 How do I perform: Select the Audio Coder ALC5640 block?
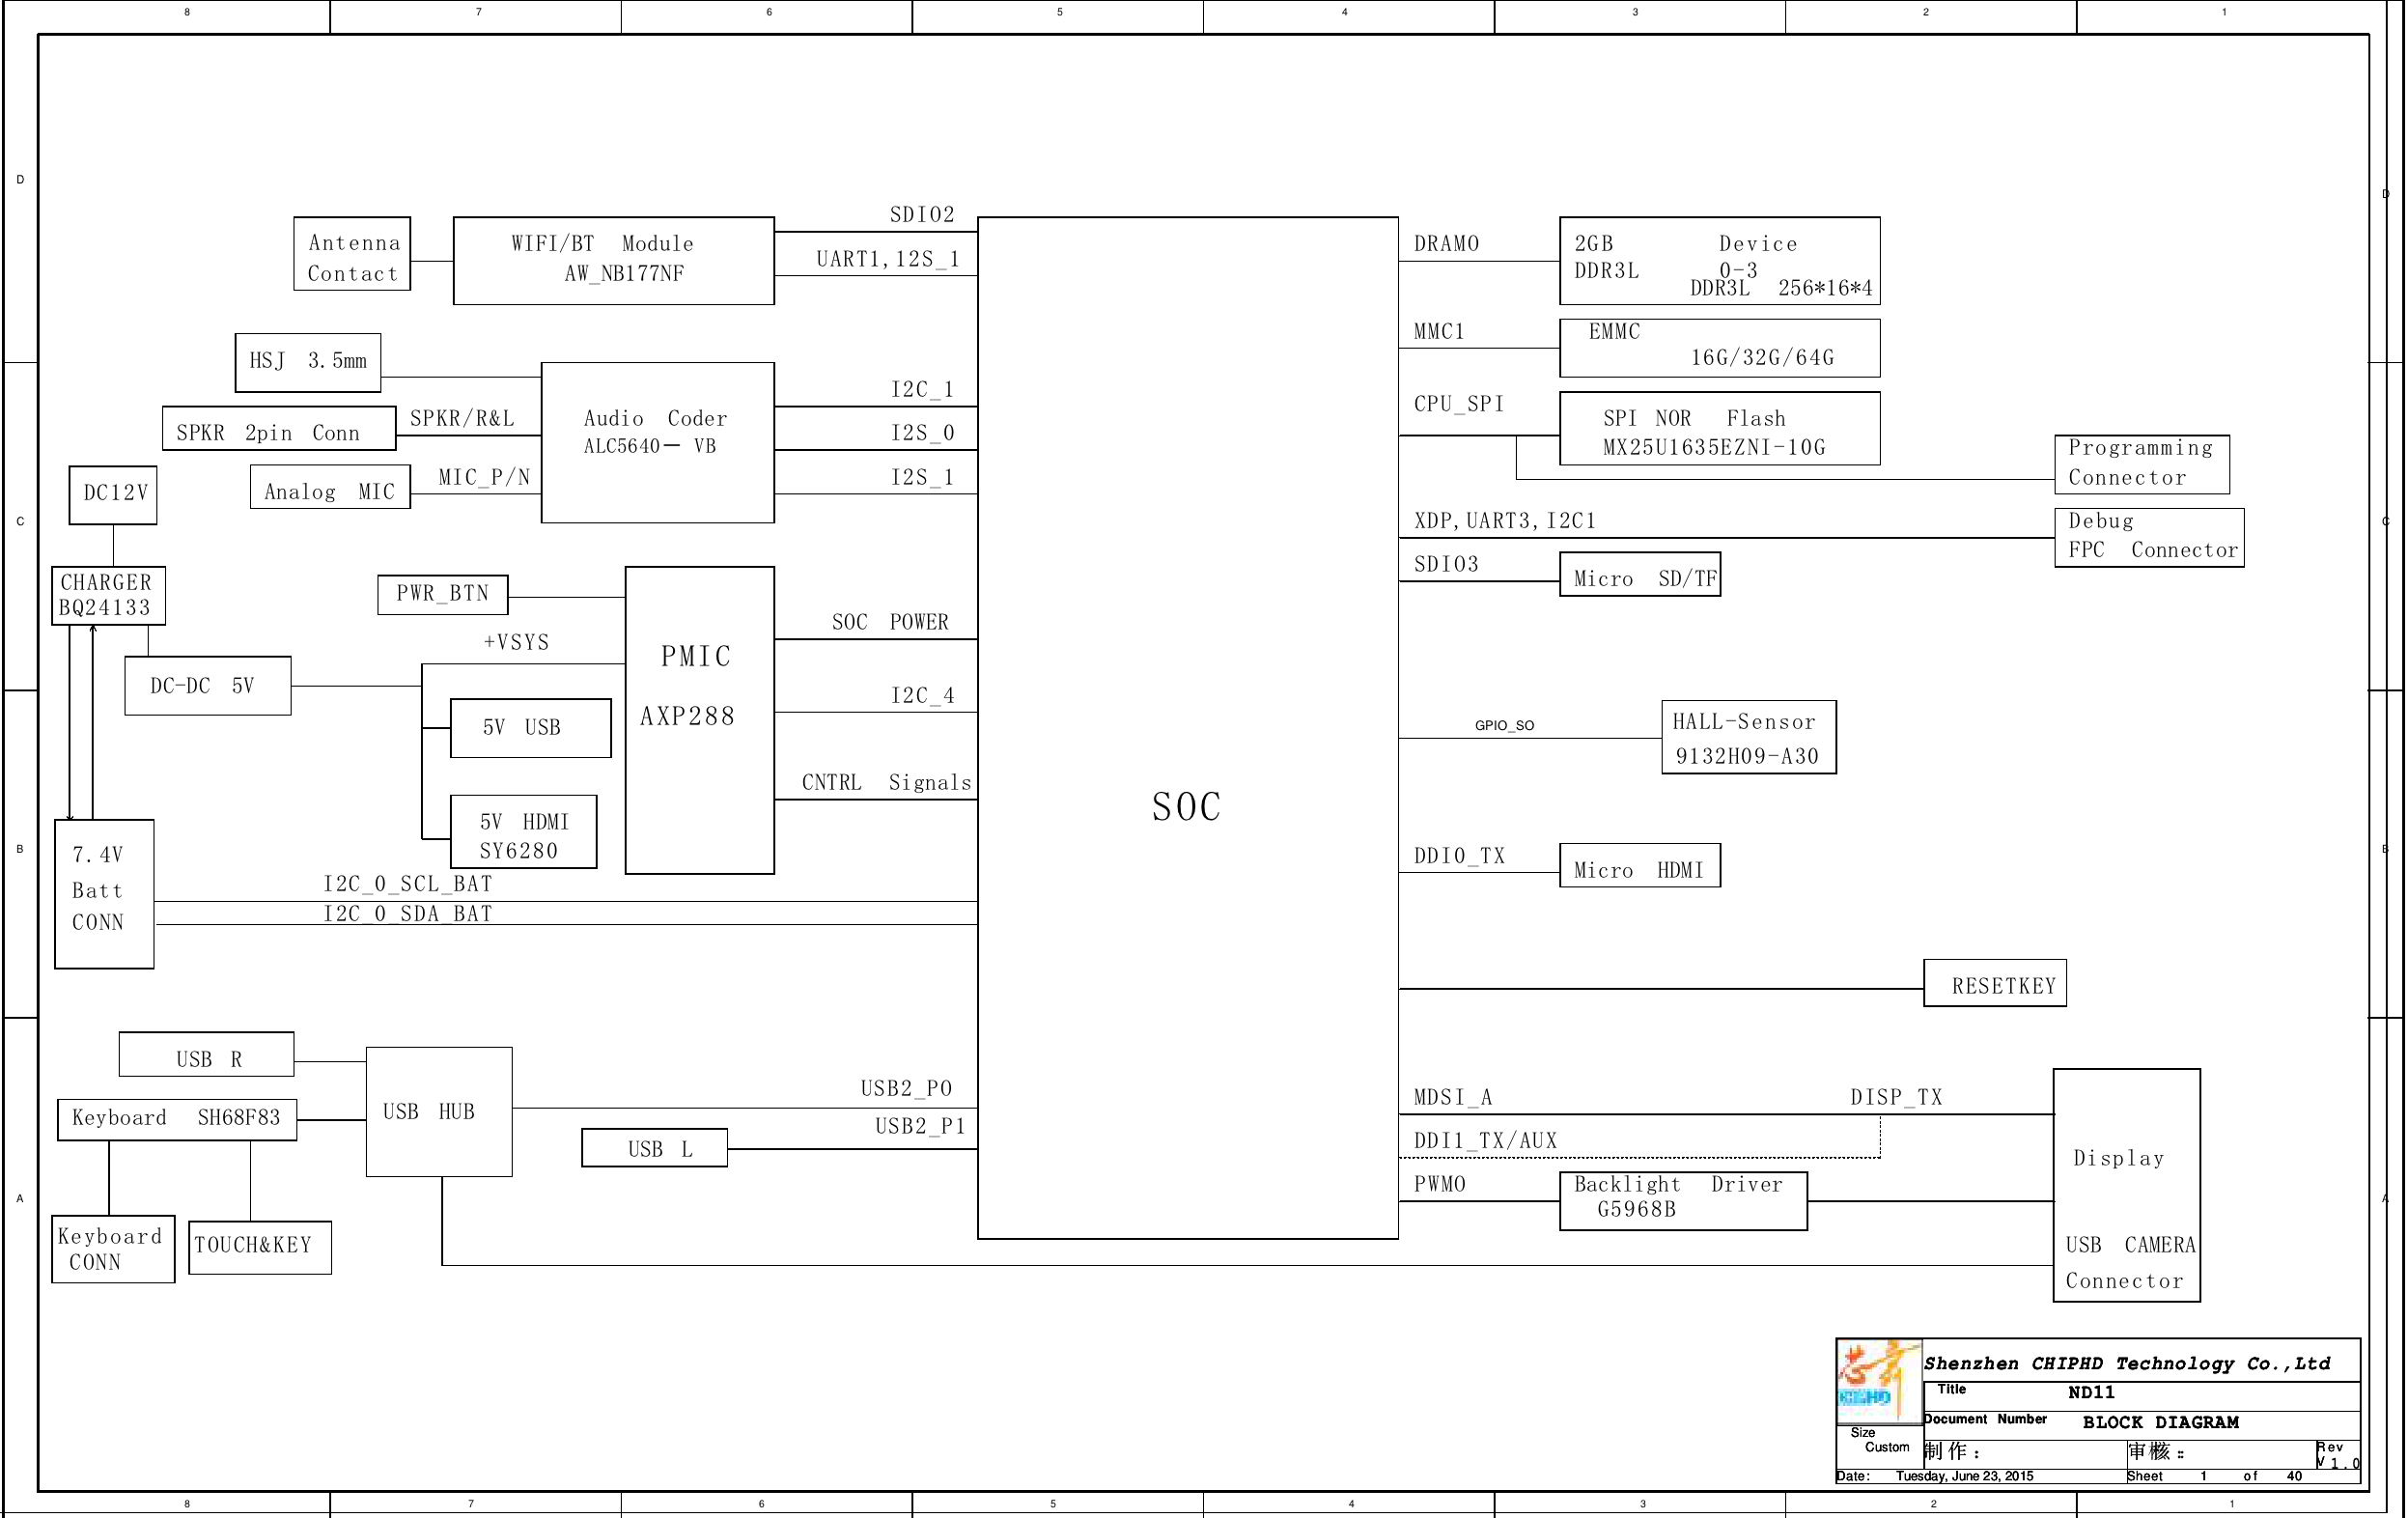click(657, 442)
